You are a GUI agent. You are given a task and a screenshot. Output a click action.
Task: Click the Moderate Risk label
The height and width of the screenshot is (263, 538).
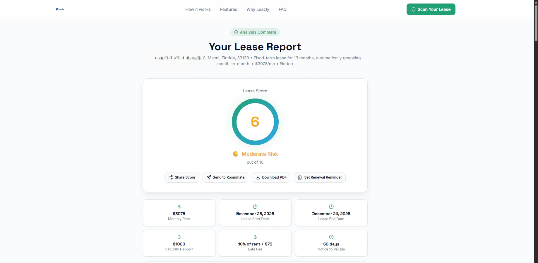260,154
